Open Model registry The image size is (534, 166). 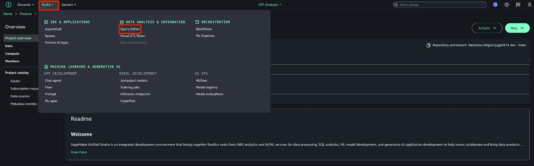207,87
